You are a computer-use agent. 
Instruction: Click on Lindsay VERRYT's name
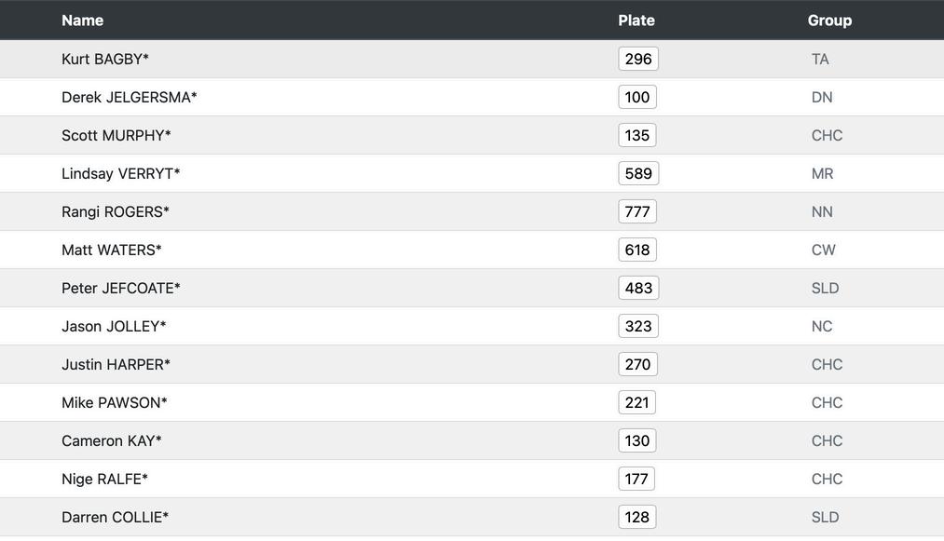tap(120, 173)
